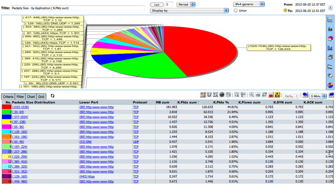Click the UDP protocol link

click(x=136, y=142)
